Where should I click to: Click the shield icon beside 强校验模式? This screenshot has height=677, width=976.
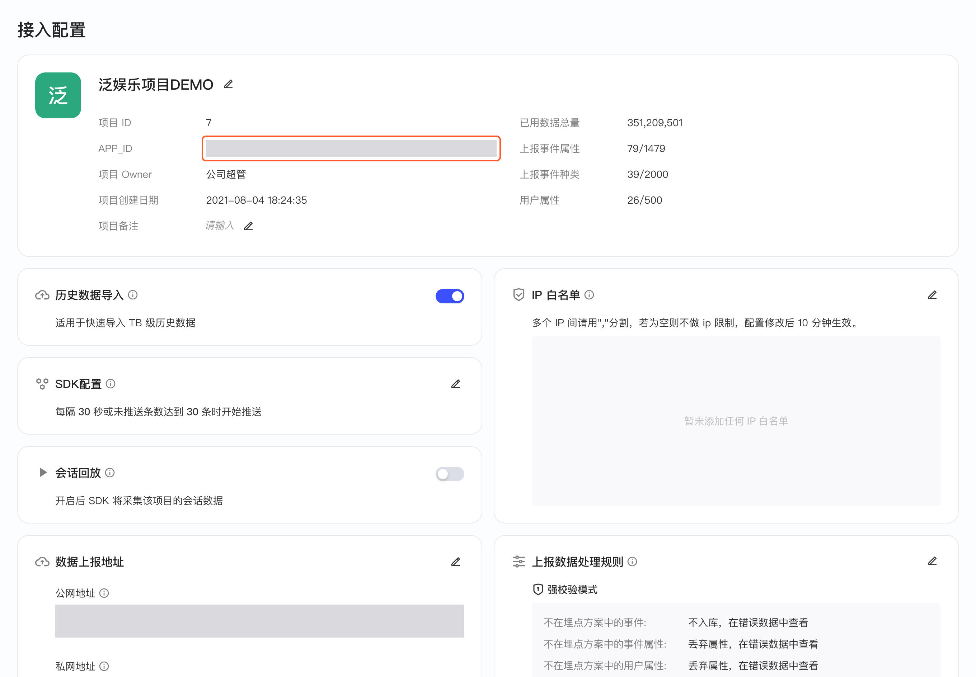pos(538,589)
